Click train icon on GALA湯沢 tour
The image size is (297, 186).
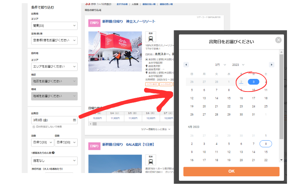pyautogui.click(x=151, y=160)
